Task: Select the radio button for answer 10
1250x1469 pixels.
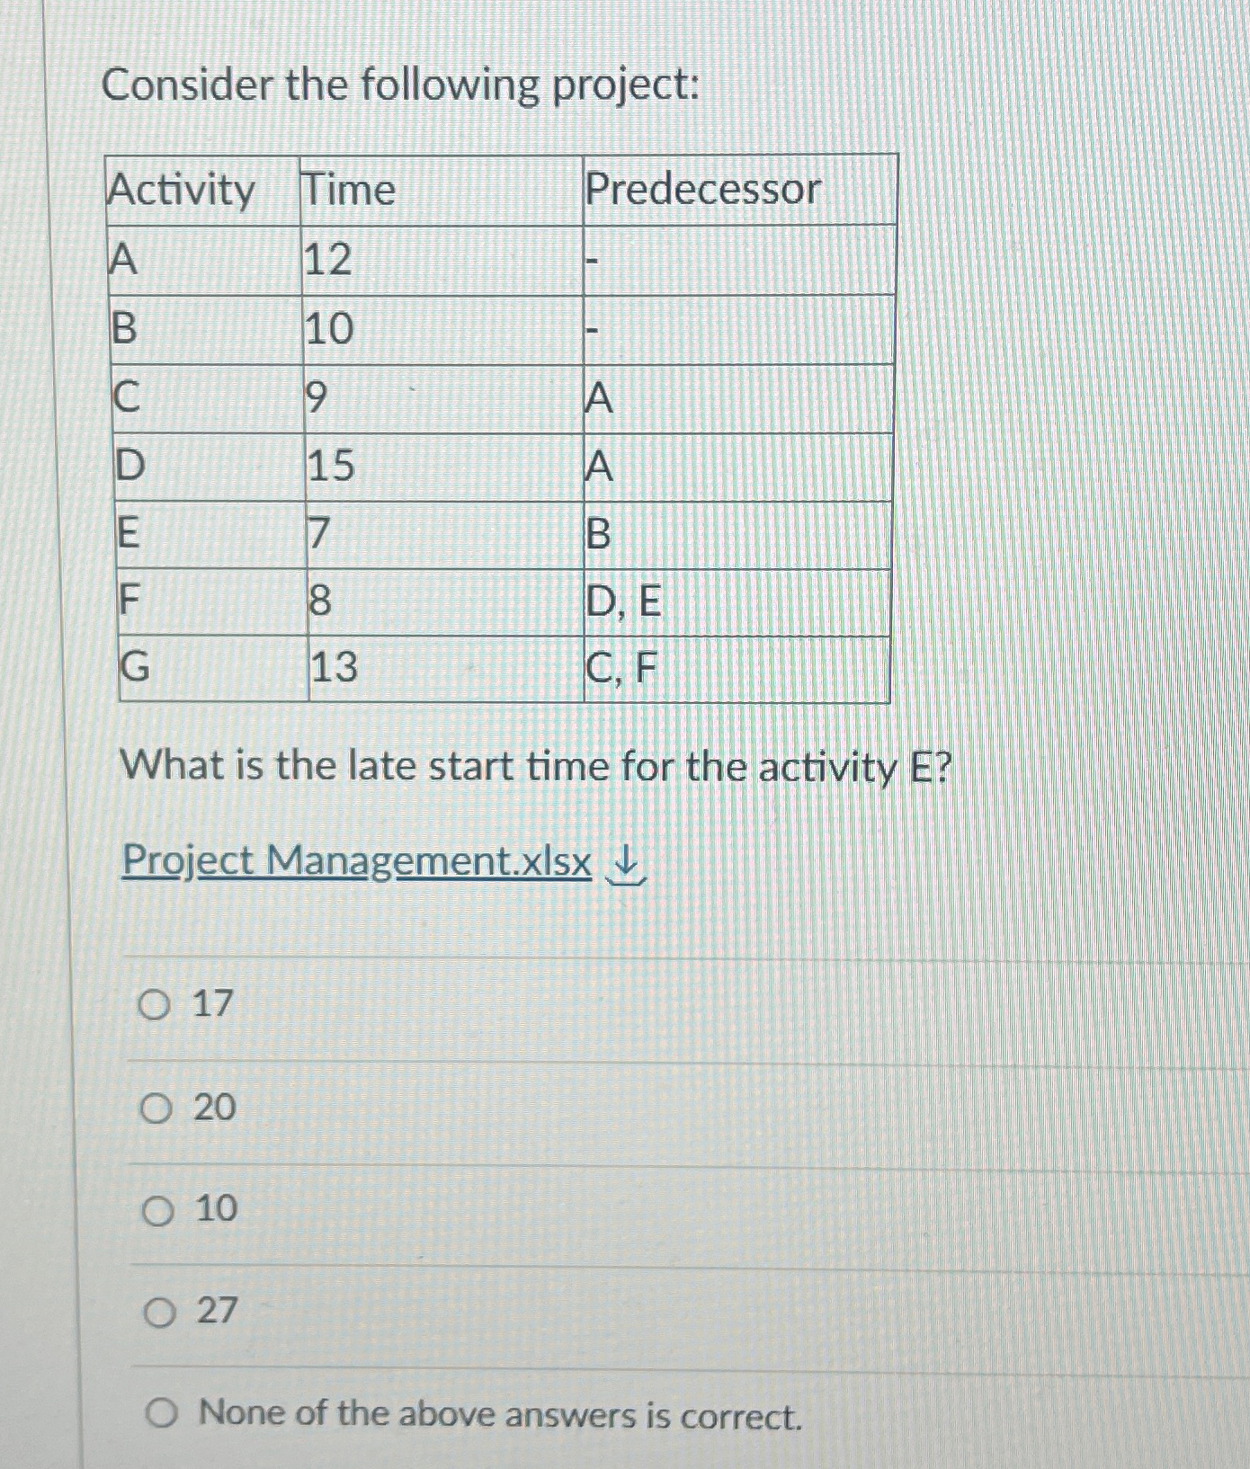Action: (158, 1212)
